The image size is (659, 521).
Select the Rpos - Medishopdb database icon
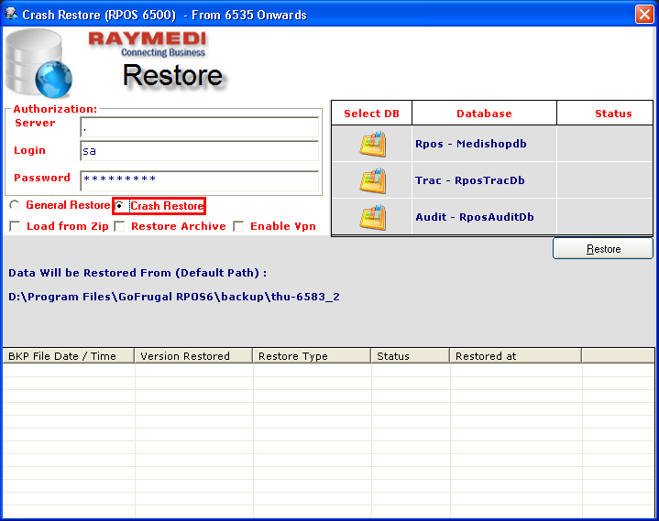click(x=372, y=144)
